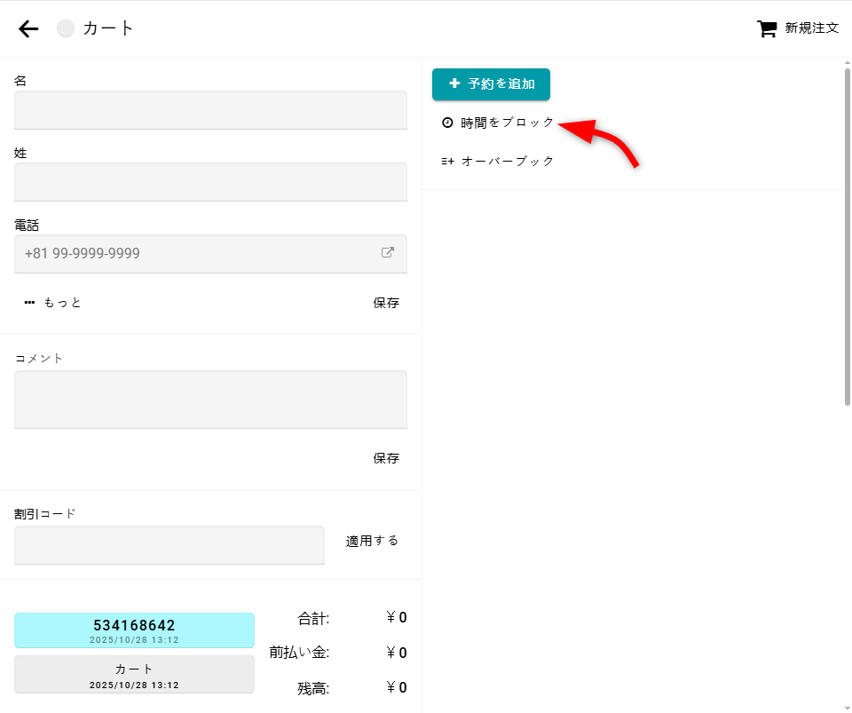Select the cyan order 534168642 tile
852x713 pixels.
click(x=134, y=630)
